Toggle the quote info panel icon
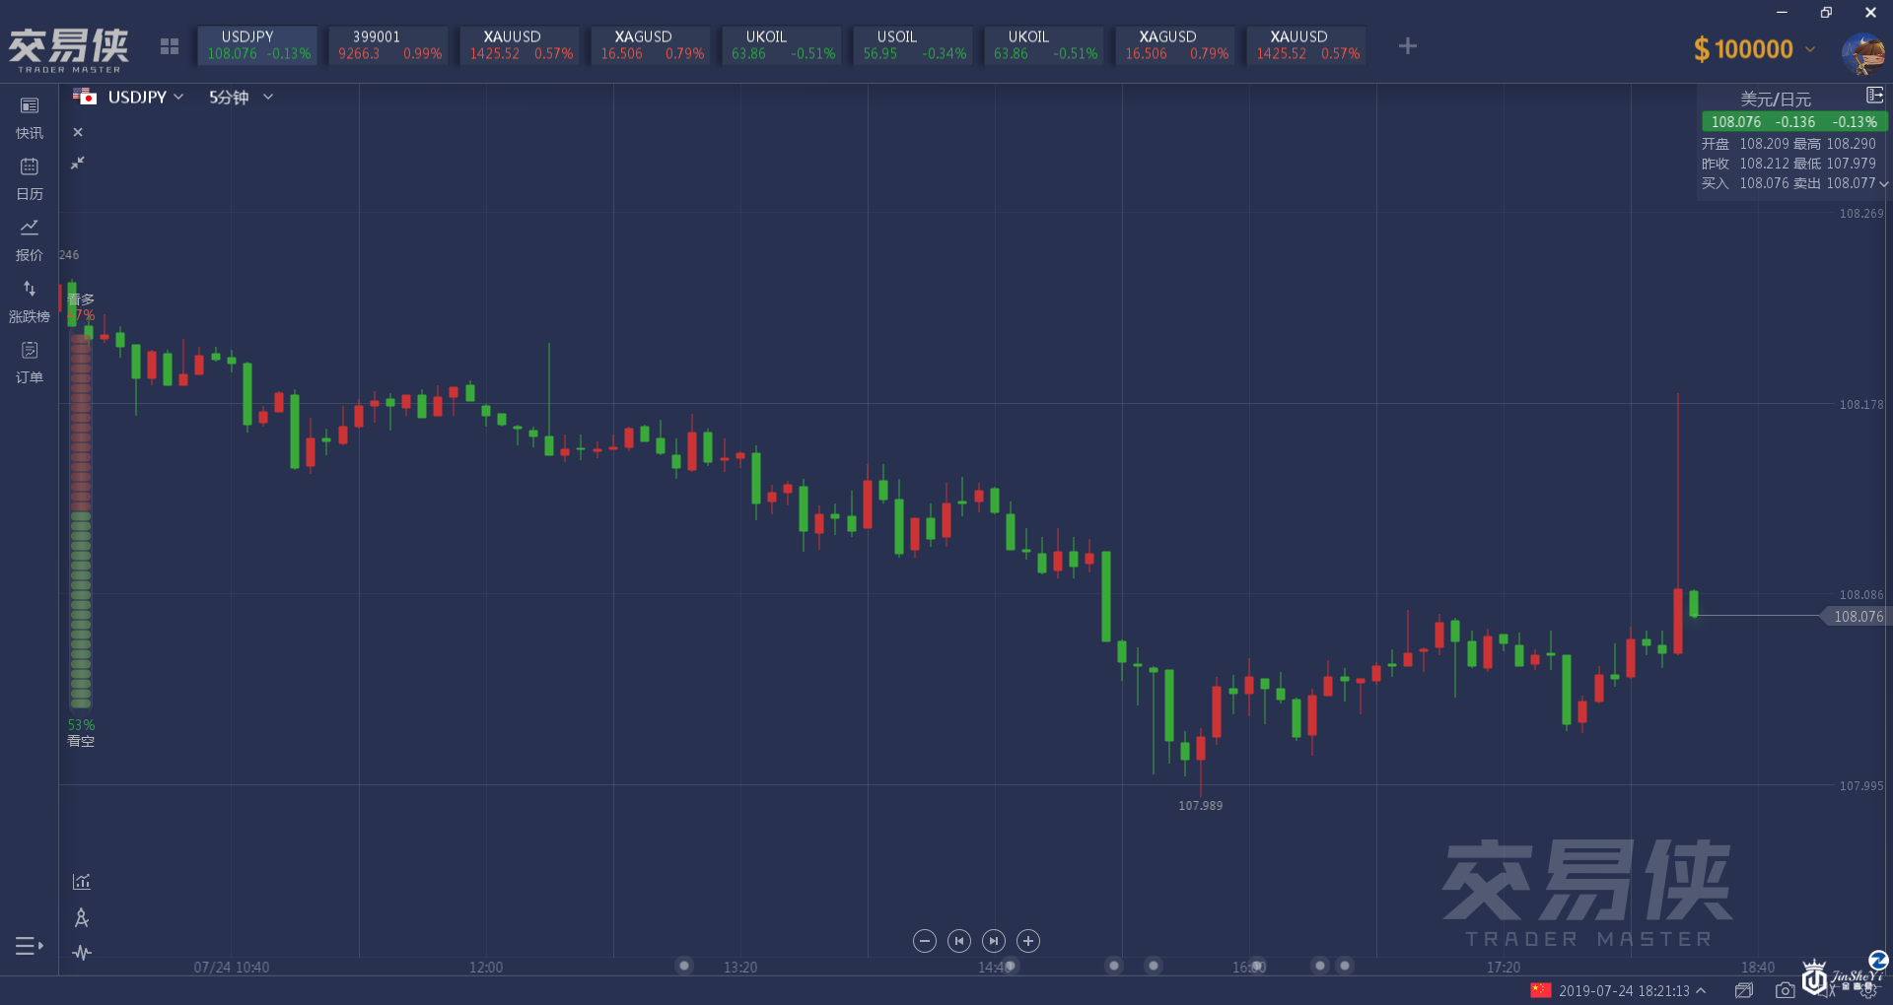The height and width of the screenshot is (1005, 1893). [1874, 96]
